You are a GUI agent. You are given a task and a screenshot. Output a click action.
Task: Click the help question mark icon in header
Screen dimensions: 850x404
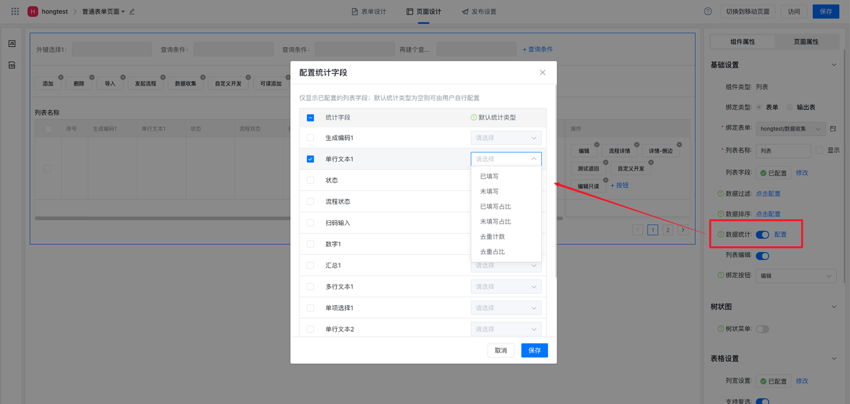click(x=707, y=11)
